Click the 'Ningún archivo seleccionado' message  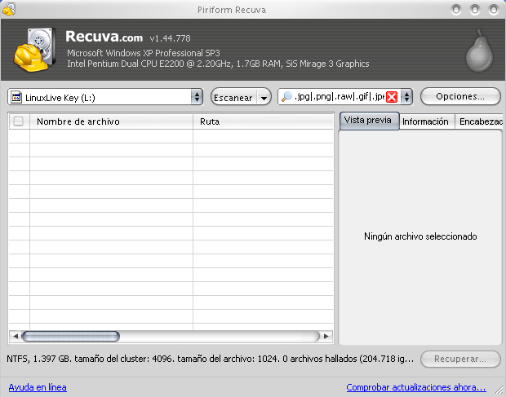[x=420, y=236]
